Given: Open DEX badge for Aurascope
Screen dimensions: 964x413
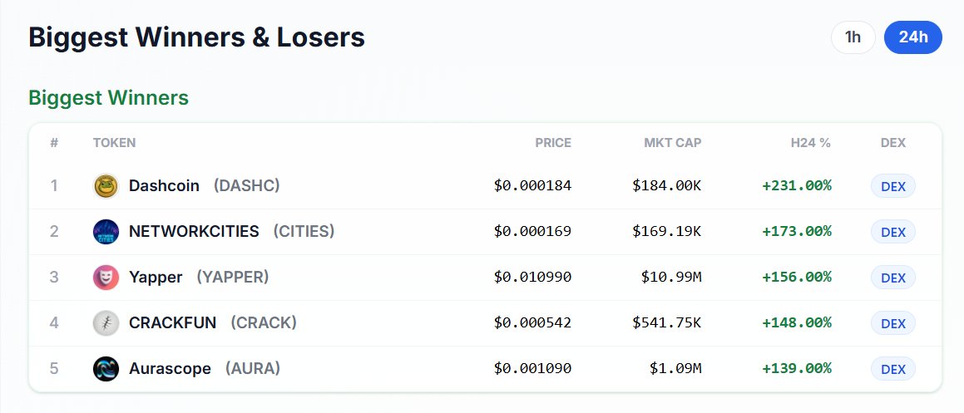Looking at the screenshot, I should 892,369.
